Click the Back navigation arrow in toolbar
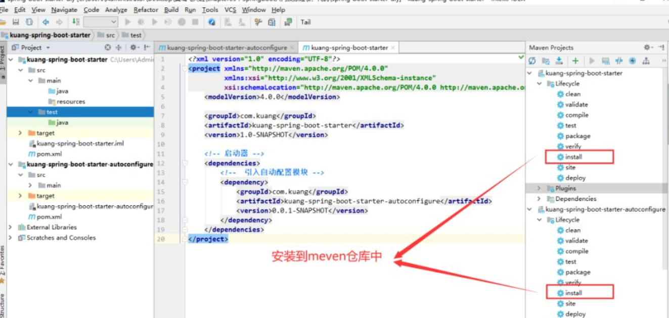Image resolution: width=669 pixels, height=318 pixels. [46, 22]
